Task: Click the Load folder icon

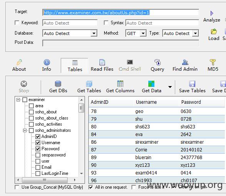Action: [214, 32]
